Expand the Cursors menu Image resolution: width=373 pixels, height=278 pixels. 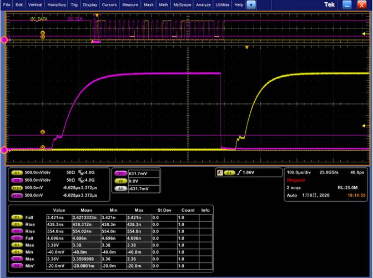(109, 4)
